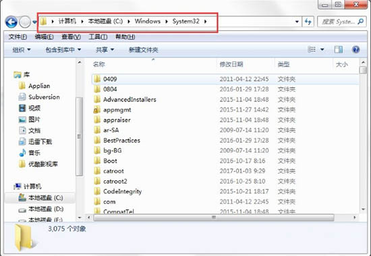Click the 新建文件夹 button
The width and height of the screenshot is (371, 256).
144,50
